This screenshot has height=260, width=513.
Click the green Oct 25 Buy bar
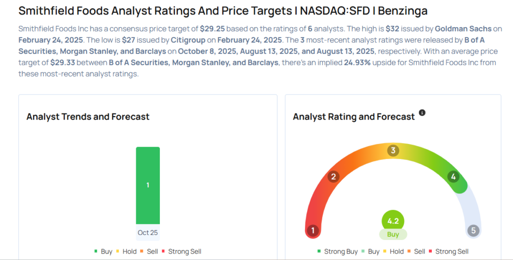click(x=148, y=185)
